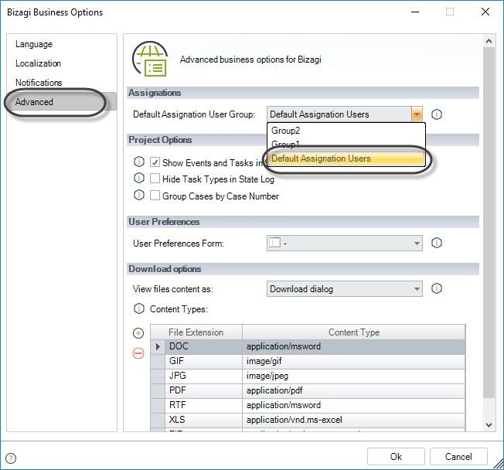The image size is (504, 470).
Task: Click scrollbar up arrow in options panel
Action: pyautogui.click(x=489, y=41)
